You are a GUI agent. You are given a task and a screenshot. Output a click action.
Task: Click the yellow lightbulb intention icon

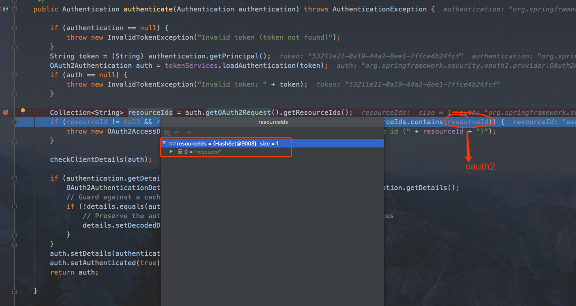23,111
